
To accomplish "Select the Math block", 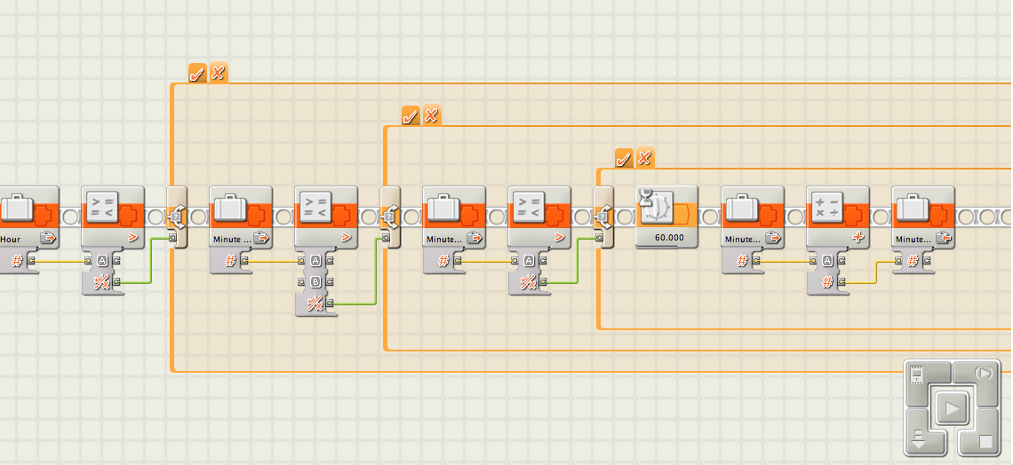I will 838,218.
